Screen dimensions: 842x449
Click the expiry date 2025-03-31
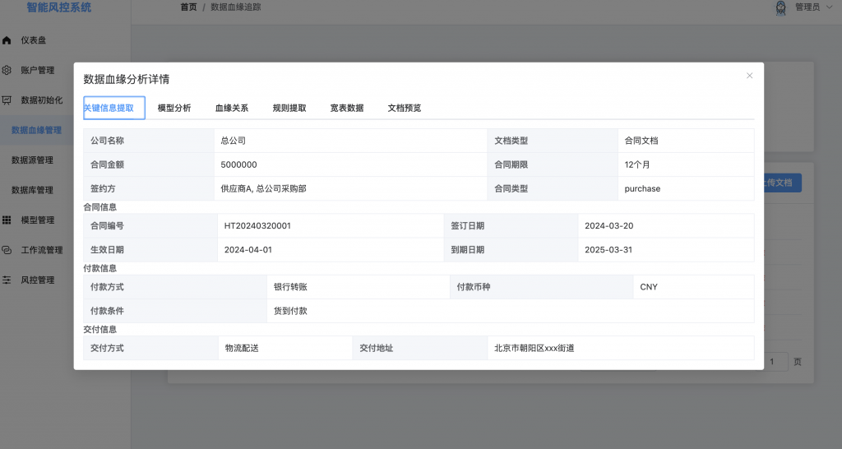pyautogui.click(x=608, y=250)
